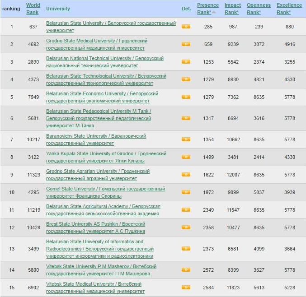
Task: Select excellence rank value 5228
Action: click(290, 288)
